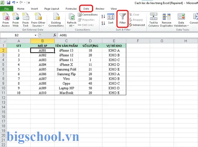The image size is (198, 147).
Task: Redo the action in quick access toolbar
Action: [x=21, y=2]
